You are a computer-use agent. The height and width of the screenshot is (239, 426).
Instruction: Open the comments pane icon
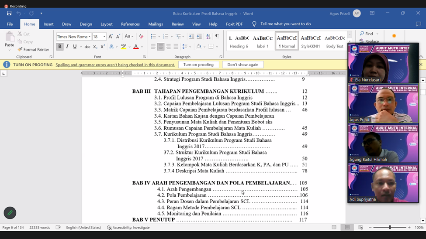pyautogui.click(x=419, y=24)
